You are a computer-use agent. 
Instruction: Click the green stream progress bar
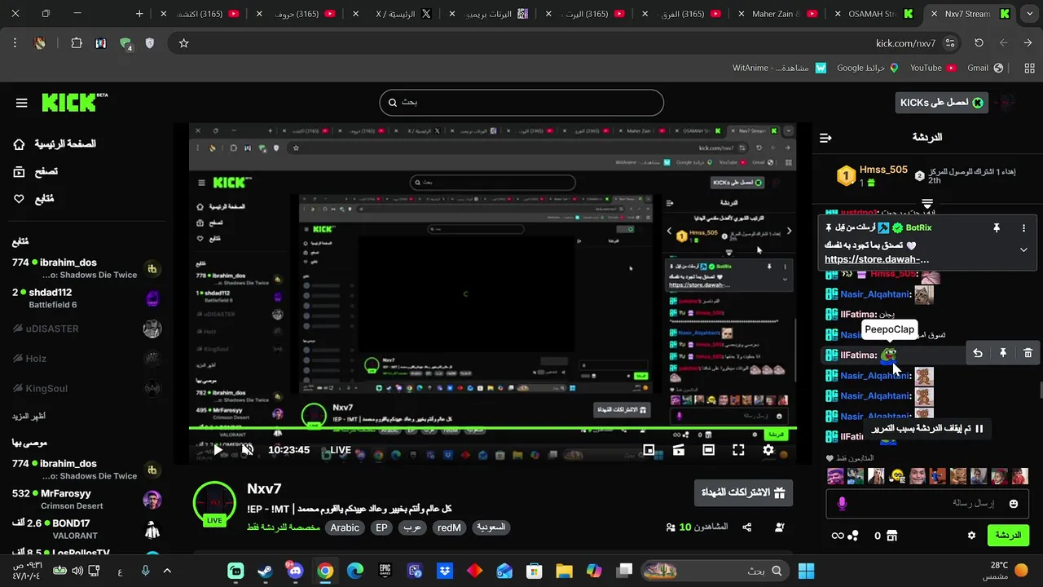point(492,428)
